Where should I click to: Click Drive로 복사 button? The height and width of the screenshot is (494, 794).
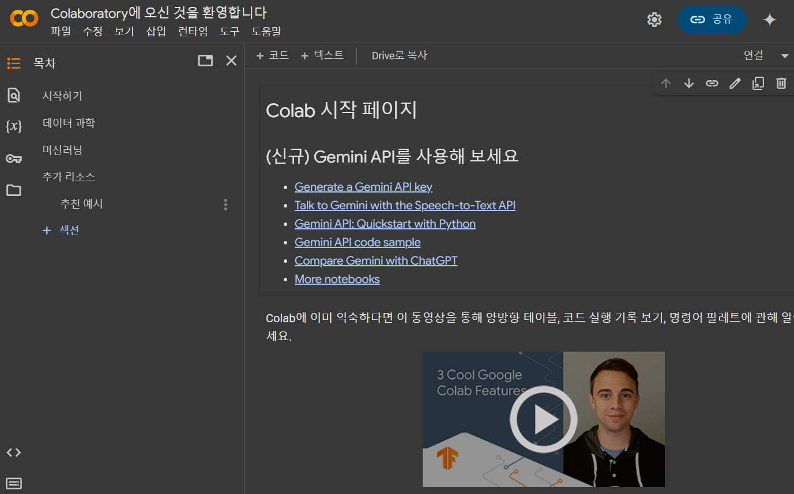(x=399, y=55)
